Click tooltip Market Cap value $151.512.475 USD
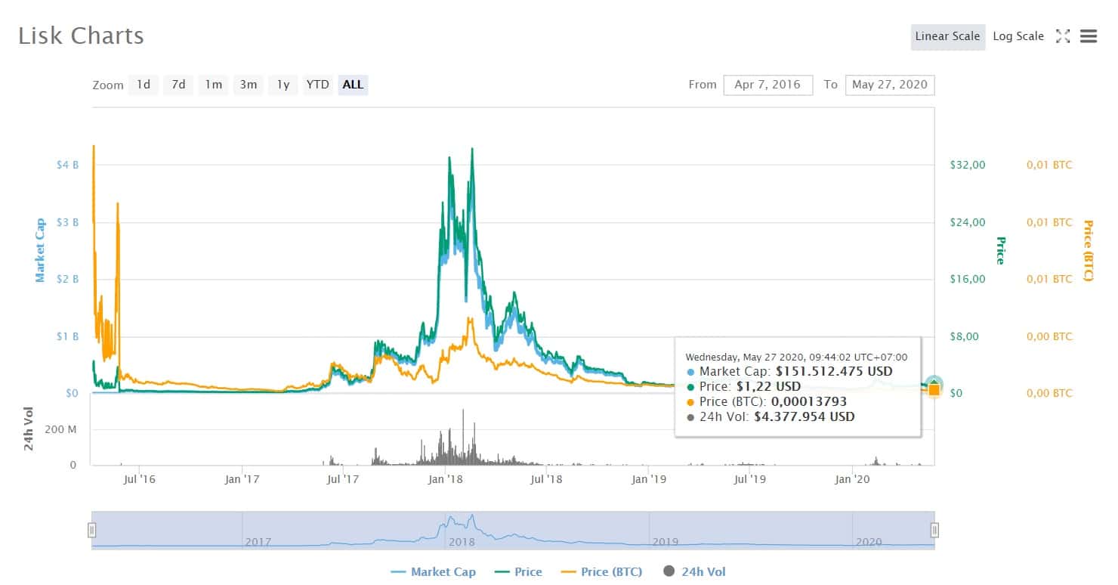Image resolution: width=1118 pixels, height=585 pixels. (834, 371)
